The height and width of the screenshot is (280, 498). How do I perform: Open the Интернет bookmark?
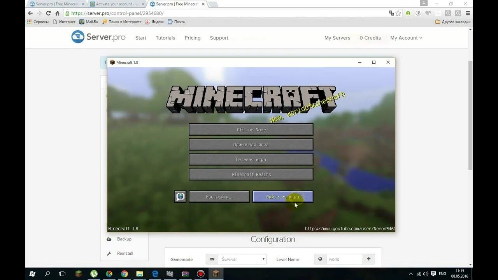point(64,22)
